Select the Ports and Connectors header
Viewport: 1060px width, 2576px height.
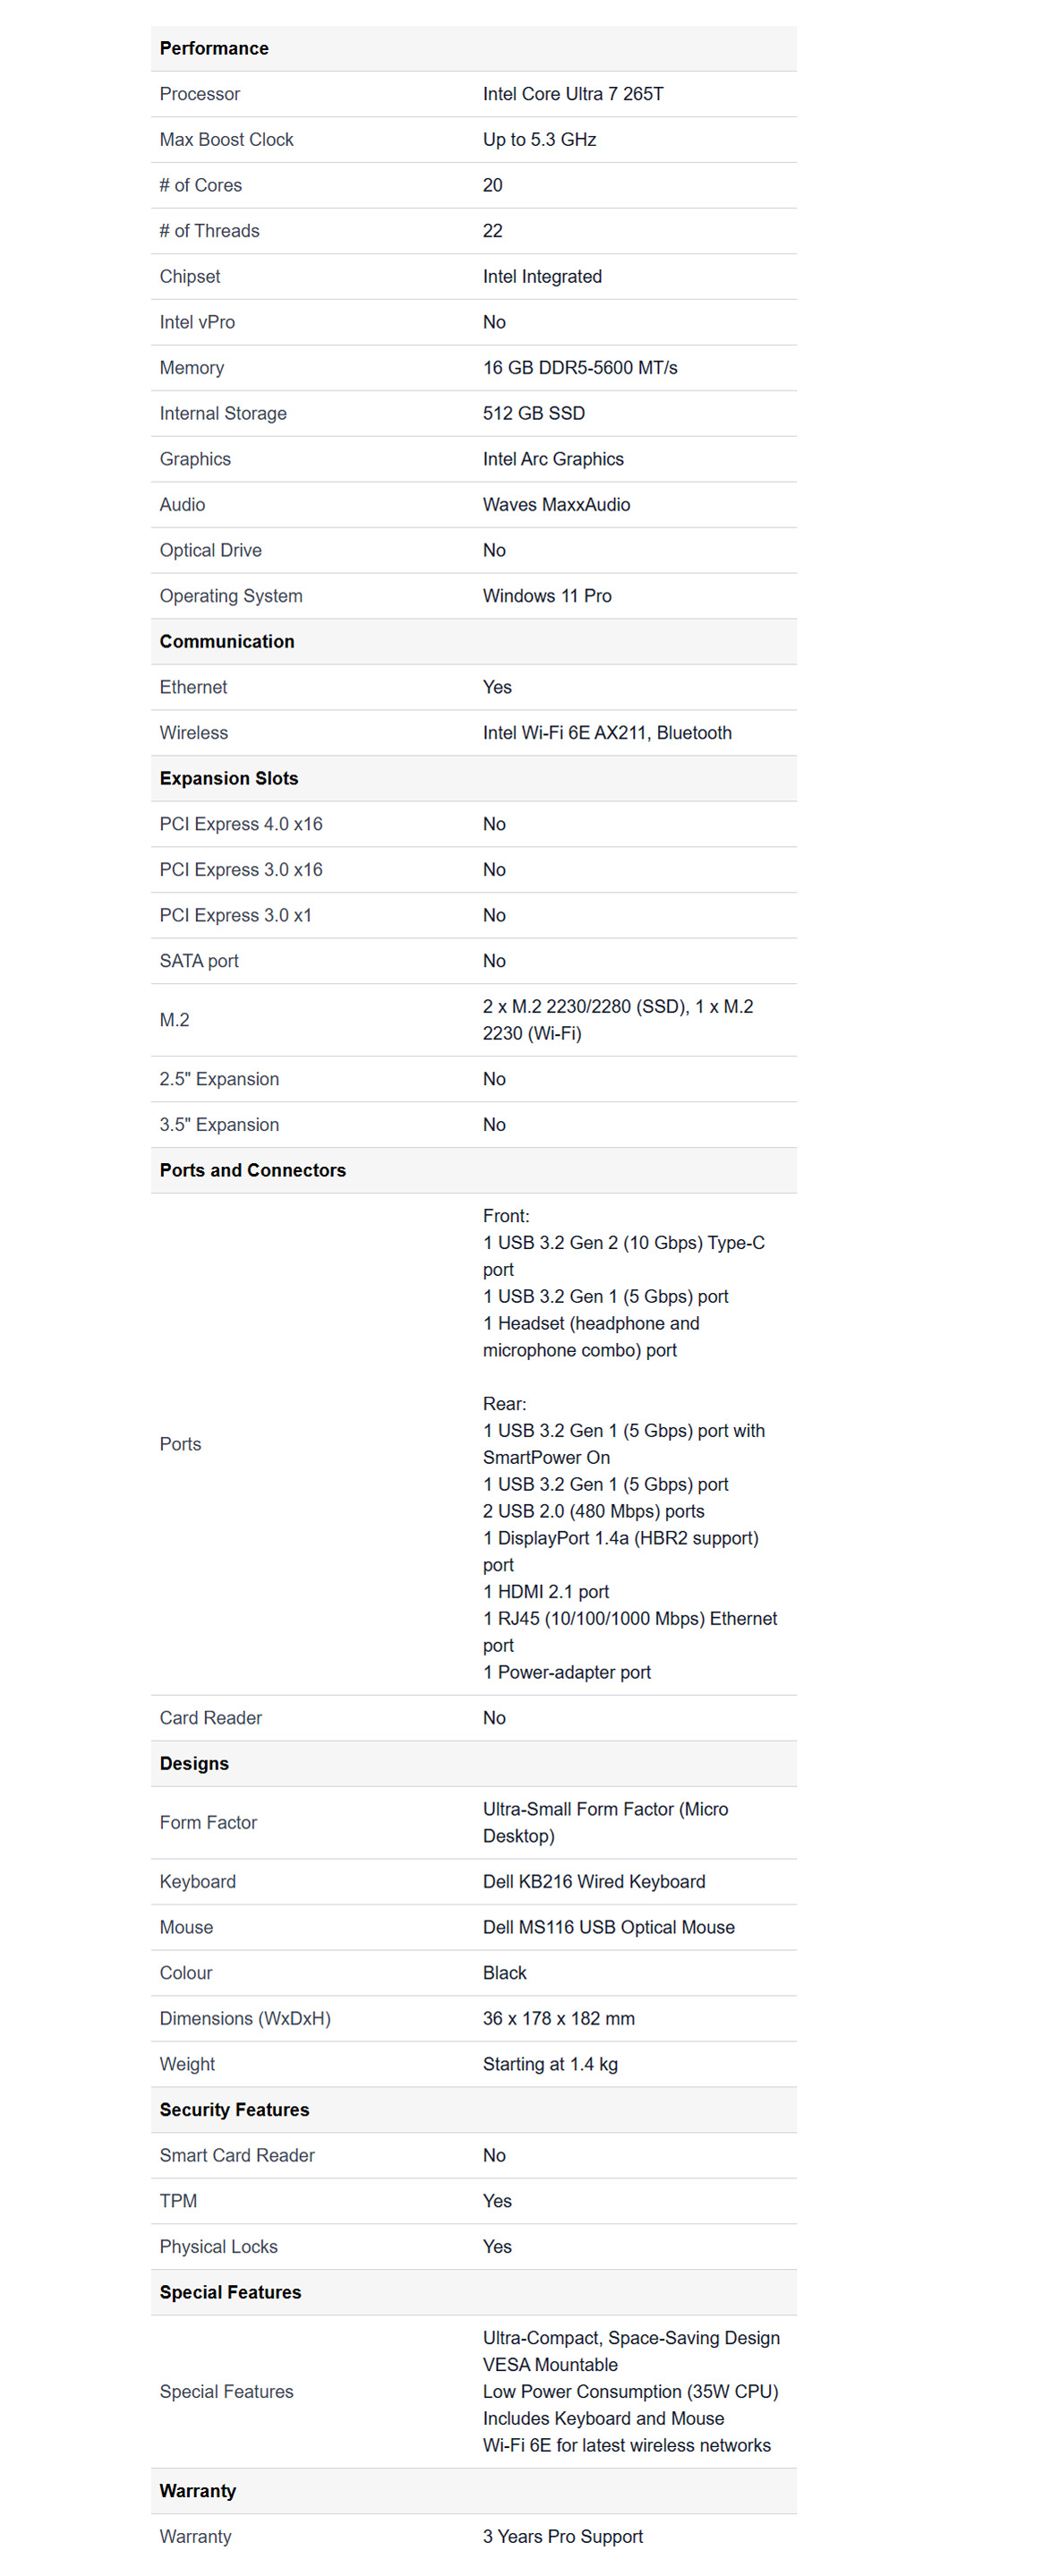tap(253, 1170)
